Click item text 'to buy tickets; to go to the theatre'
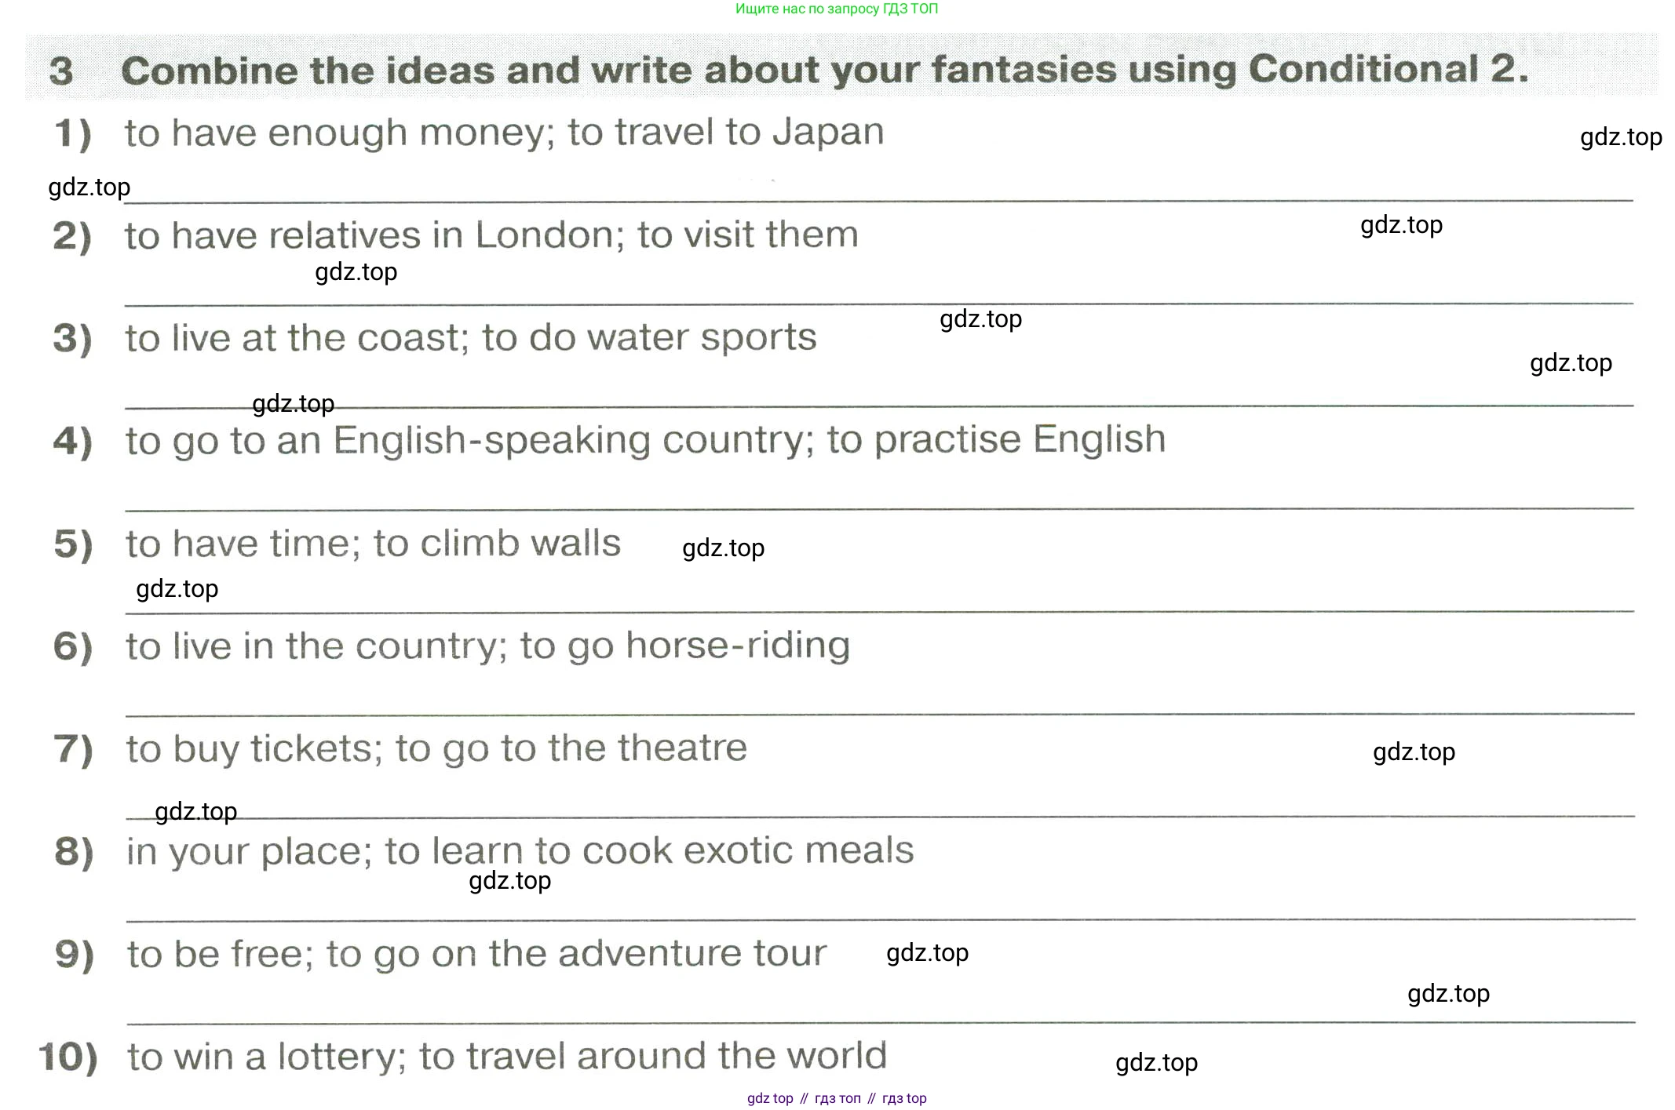1675x1110 pixels. [x=436, y=749]
